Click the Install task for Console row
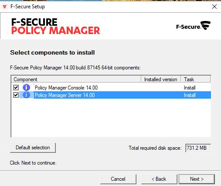221x186 pixels. tap(190, 88)
